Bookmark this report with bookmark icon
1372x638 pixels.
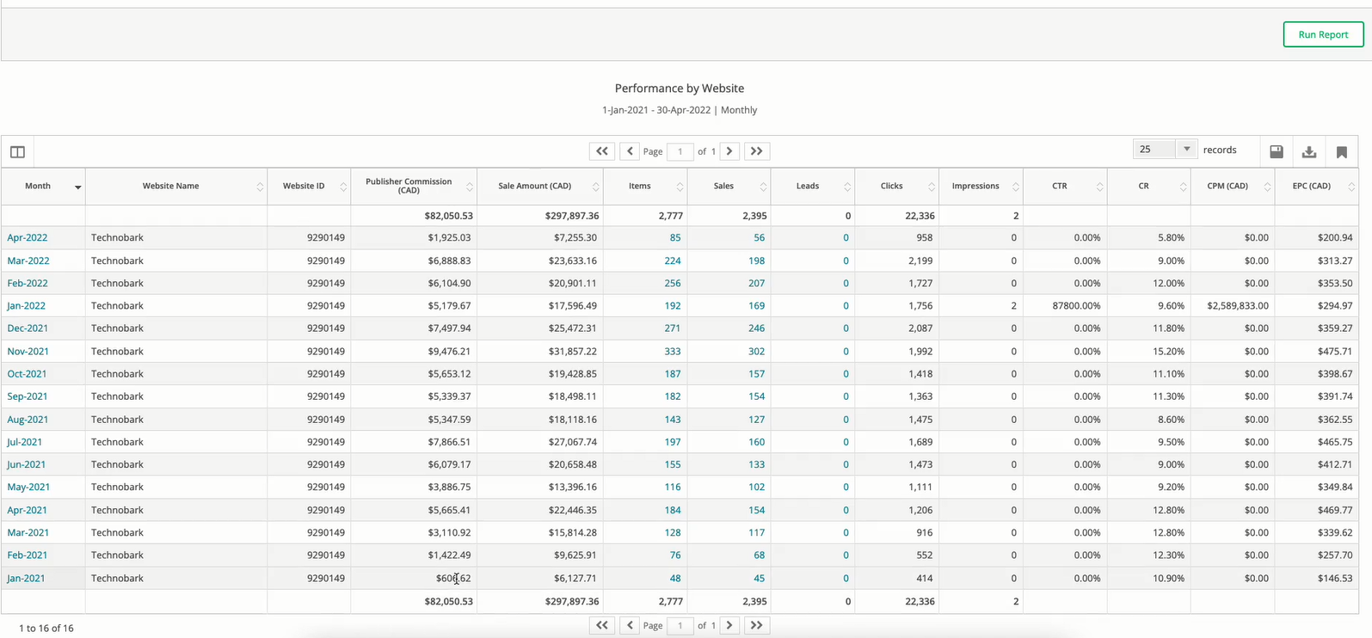[x=1342, y=152]
